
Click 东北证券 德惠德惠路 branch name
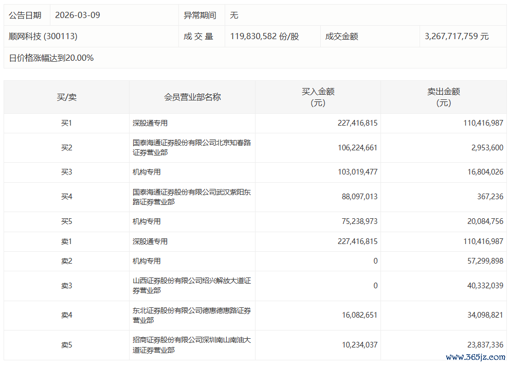click(192, 315)
